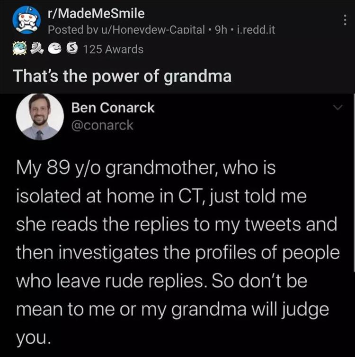View the 125 Awards list
The height and width of the screenshot is (357, 355).
click(x=113, y=49)
